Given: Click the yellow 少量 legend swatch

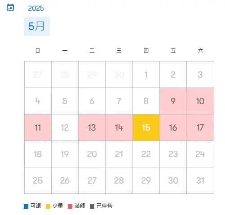Looking at the screenshot, I should pyautogui.click(x=48, y=206).
